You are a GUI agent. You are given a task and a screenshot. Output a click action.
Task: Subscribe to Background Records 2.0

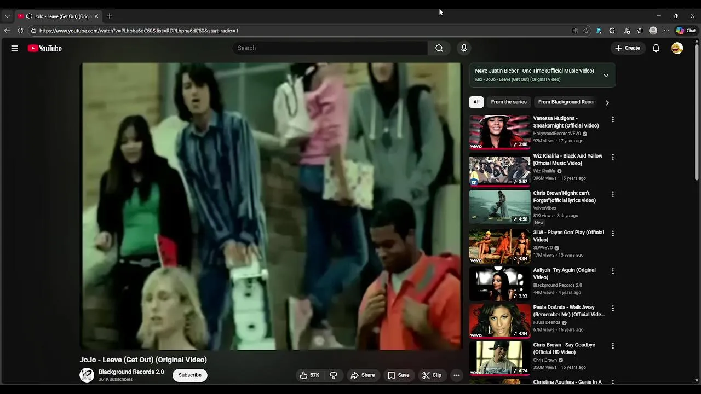[x=190, y=375]
